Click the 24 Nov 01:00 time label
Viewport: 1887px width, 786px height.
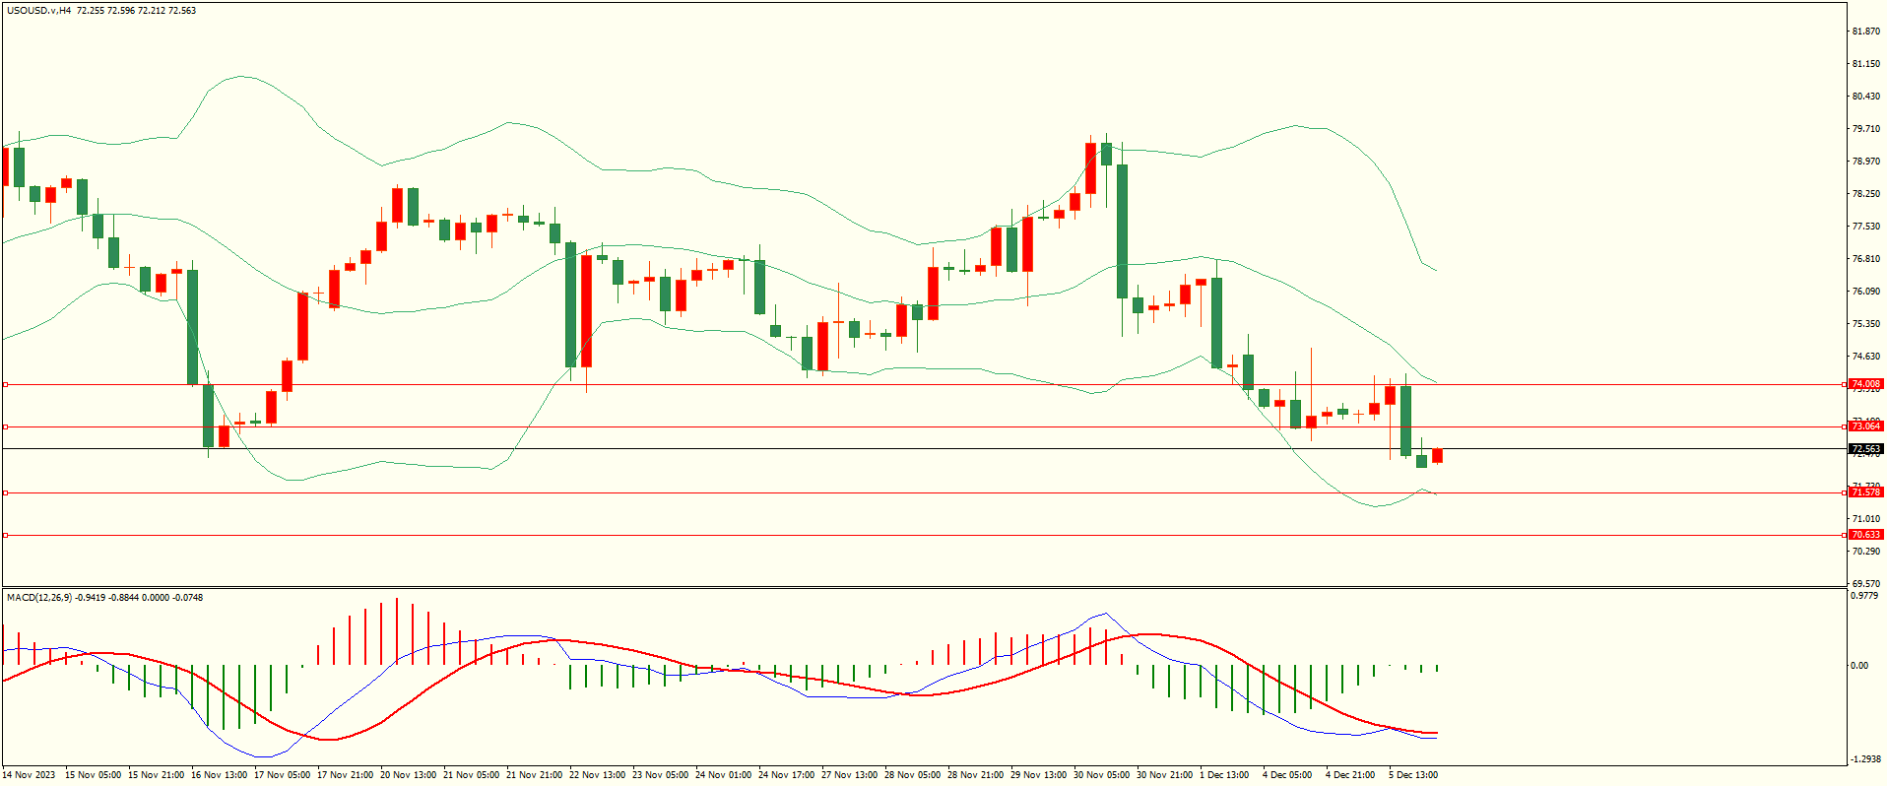(x=723, y=775)
